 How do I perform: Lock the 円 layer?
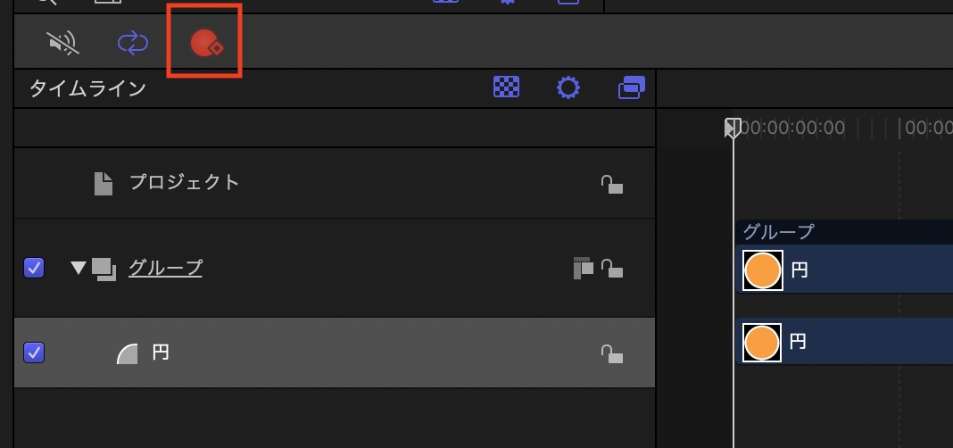point(611,353)
